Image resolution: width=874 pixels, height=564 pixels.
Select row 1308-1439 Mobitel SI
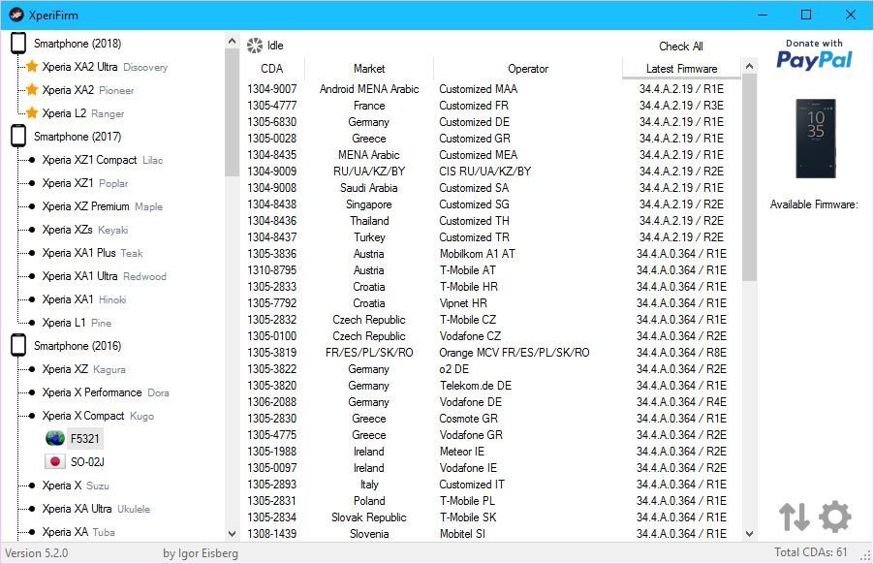click(491, 533)
